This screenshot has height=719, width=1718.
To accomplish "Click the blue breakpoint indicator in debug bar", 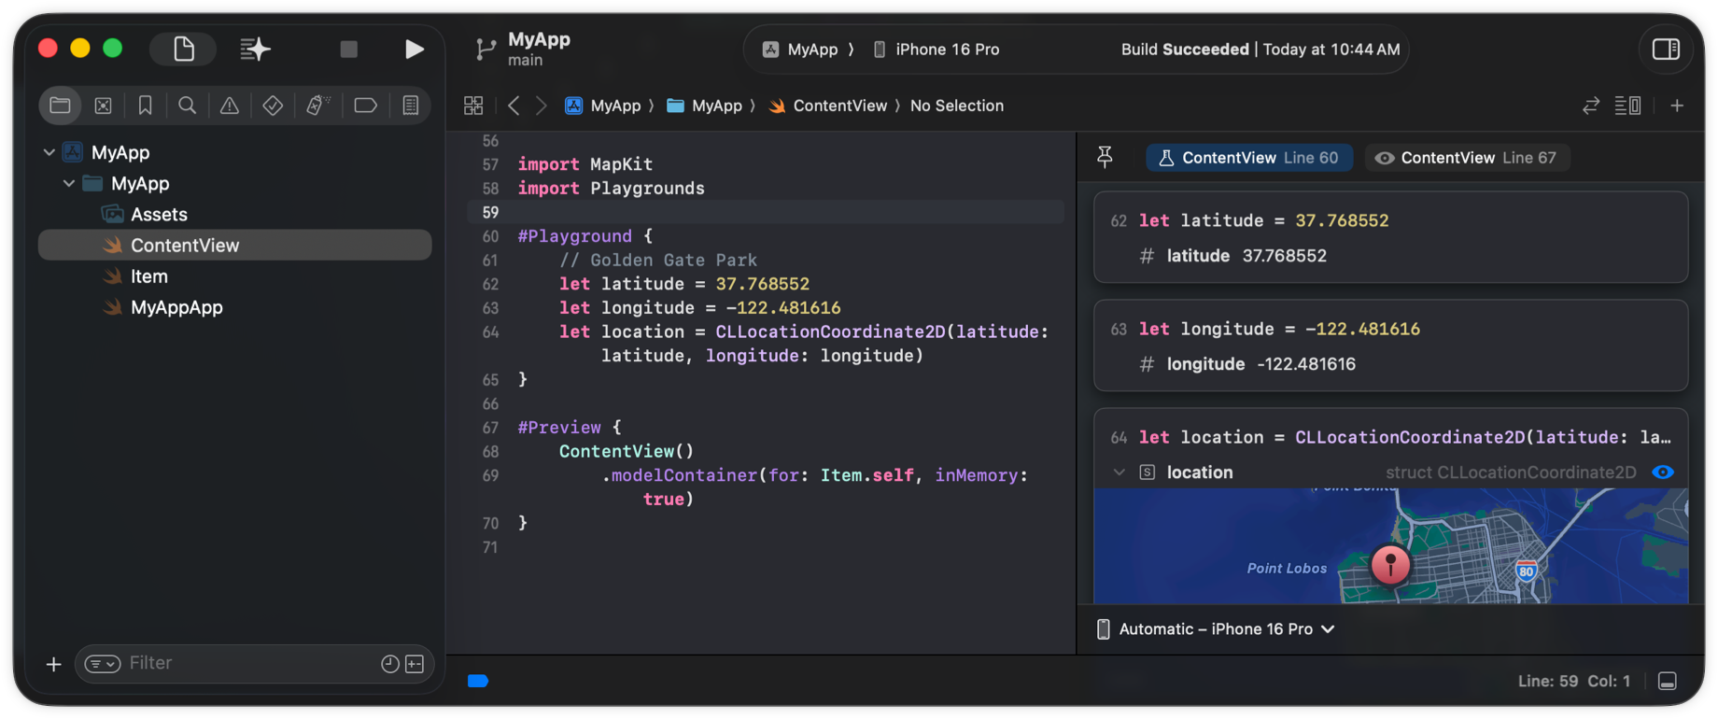I will point(478,681).
